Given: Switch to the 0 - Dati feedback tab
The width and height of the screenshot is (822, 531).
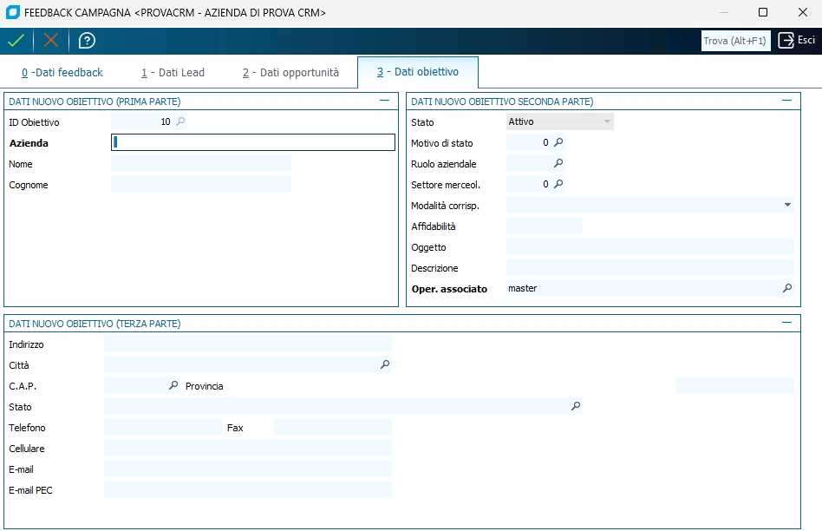Looking at the screenshot, I should point(62,72).
